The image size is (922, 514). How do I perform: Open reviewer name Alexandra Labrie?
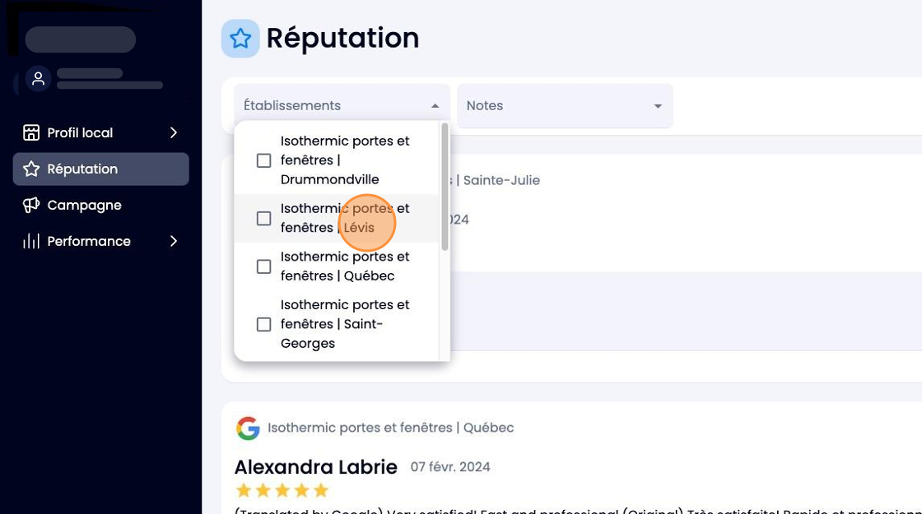[316, 467]
